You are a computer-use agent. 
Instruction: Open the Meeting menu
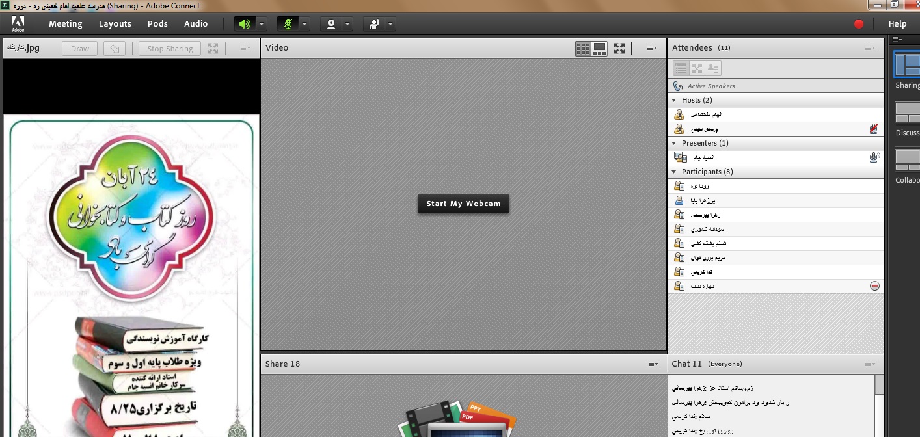[65, 24]
